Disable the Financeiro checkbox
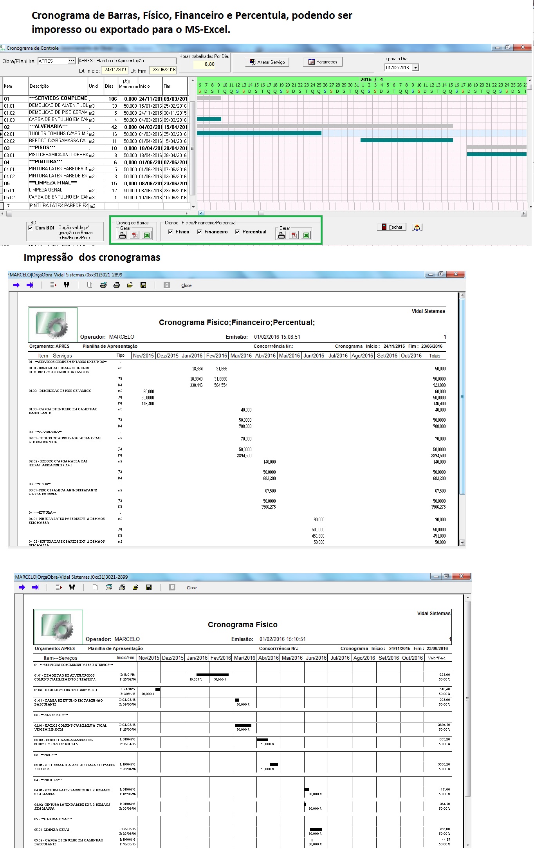This screenshot has width=534, height=852. pyautogui.click(x=199, y=232)
